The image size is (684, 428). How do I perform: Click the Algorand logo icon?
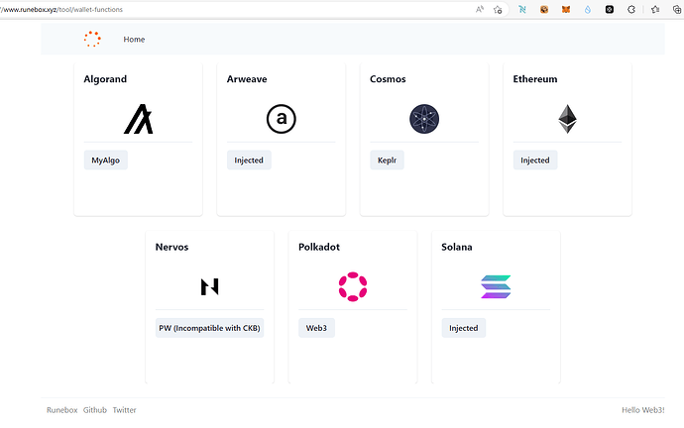[x=138, y=119]
